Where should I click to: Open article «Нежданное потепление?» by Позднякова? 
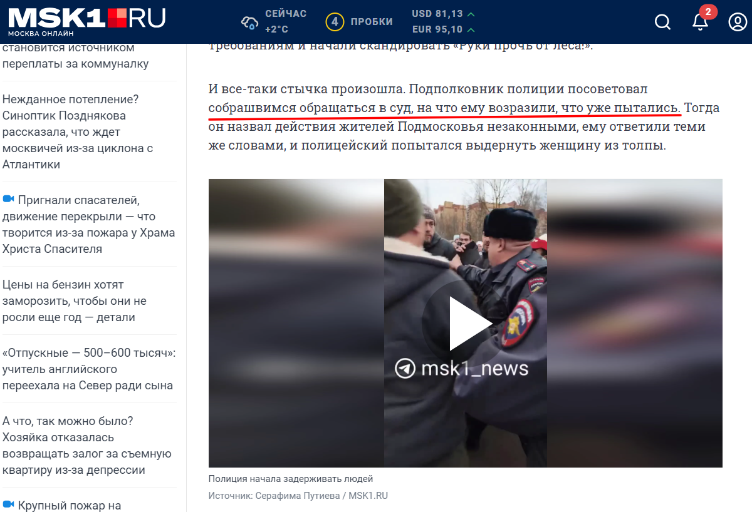[78, 132]
